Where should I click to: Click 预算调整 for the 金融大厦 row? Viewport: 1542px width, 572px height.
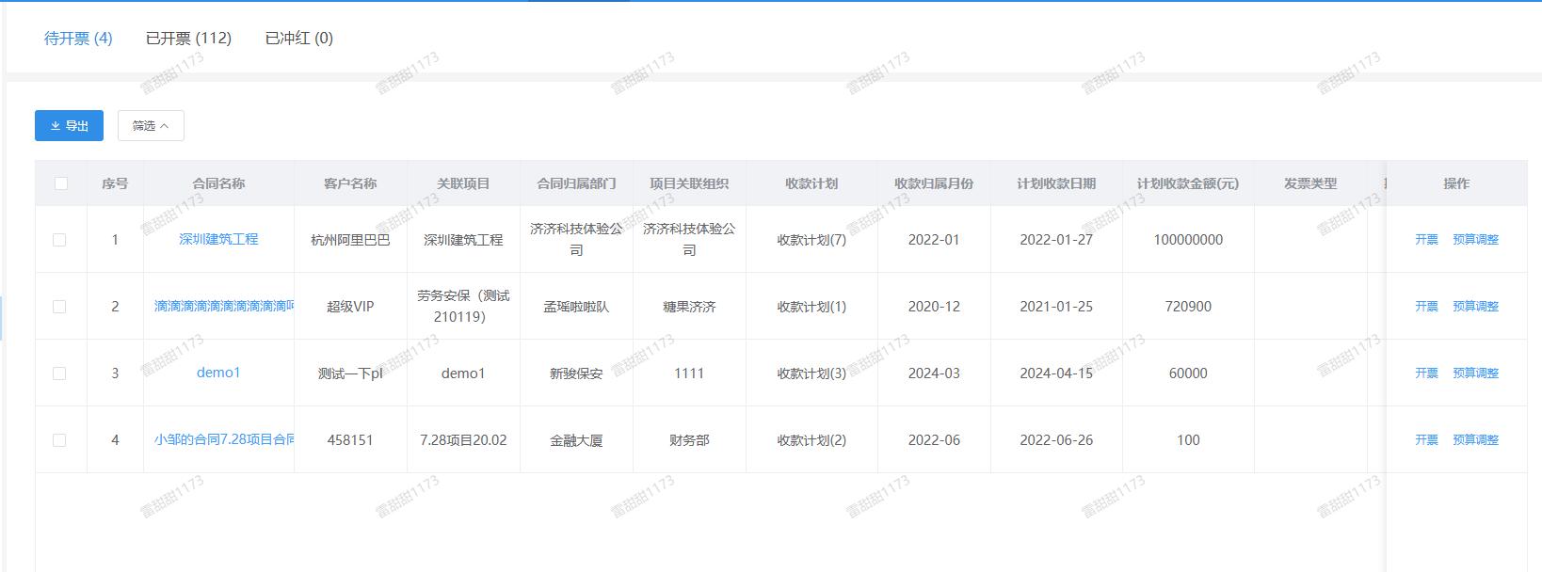click(x=1475, y=440)
